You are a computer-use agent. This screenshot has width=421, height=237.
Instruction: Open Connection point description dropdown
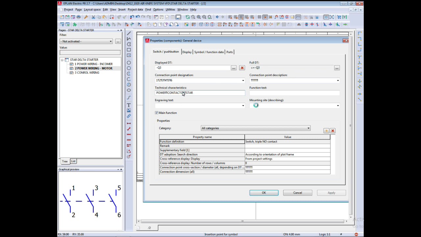(x=338, y=80)
